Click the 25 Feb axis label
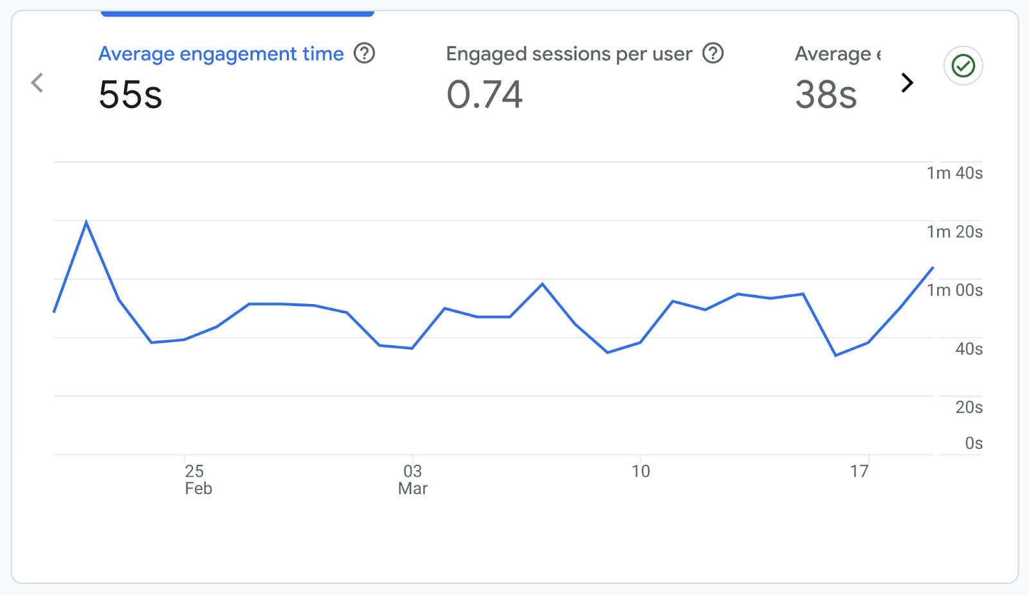The height and width of the screenshot is (596, 1029). click(197, 479)
